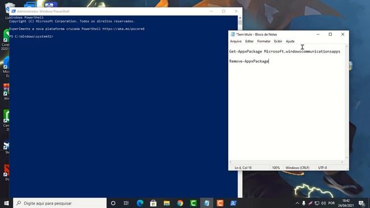Click the taskbar search box
The image size is (370, 208).
pyautogui.click(x=60, y=203)
